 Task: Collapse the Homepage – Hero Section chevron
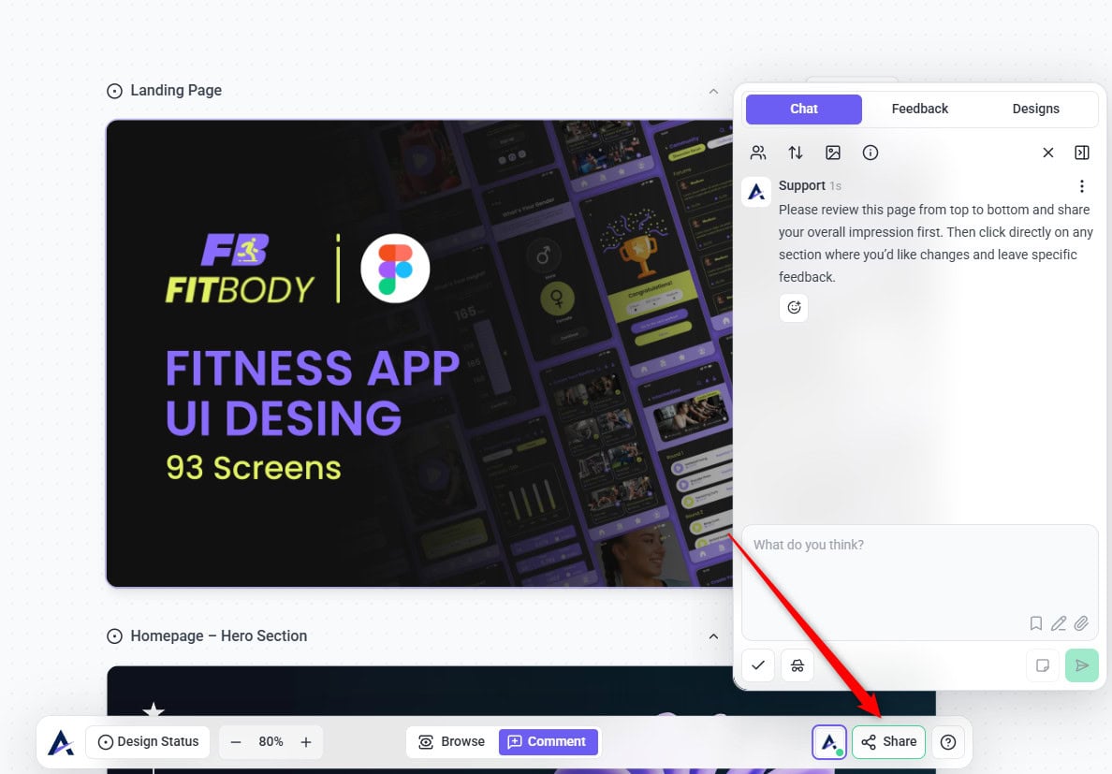click(x=713, y=636)
